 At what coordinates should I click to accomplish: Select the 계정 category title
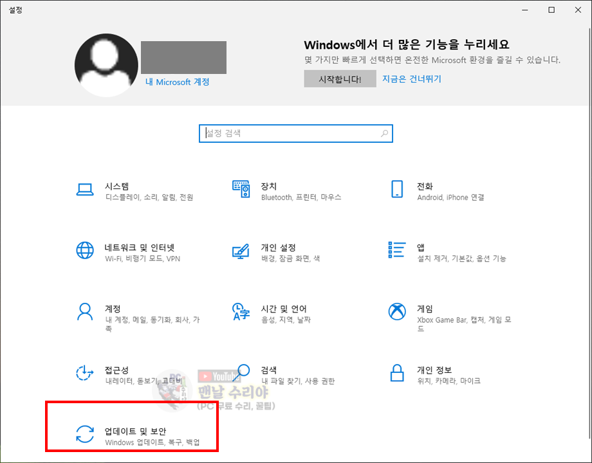[113, 309]
